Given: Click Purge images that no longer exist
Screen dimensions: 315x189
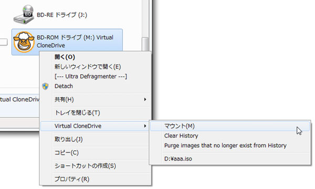Looking at the screenshot, I should click(x=230, y=146).
